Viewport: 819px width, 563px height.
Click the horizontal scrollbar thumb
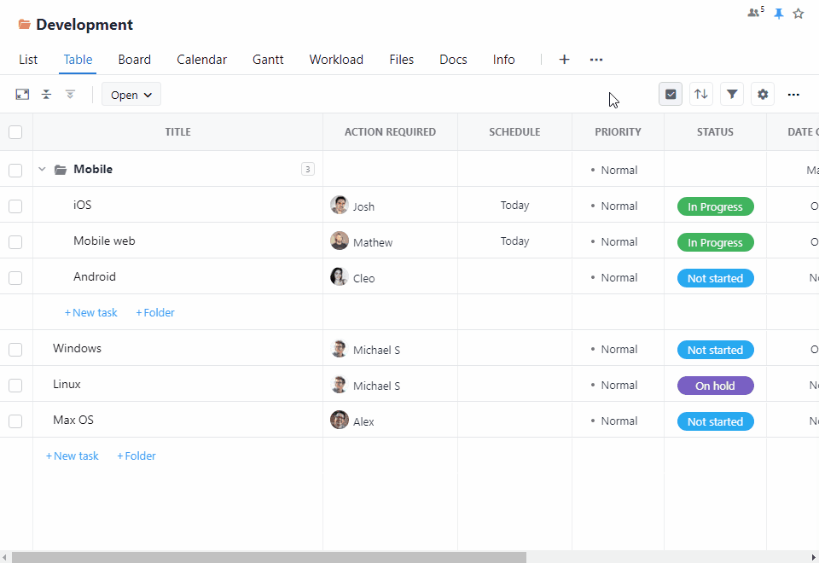coord(269,557)
